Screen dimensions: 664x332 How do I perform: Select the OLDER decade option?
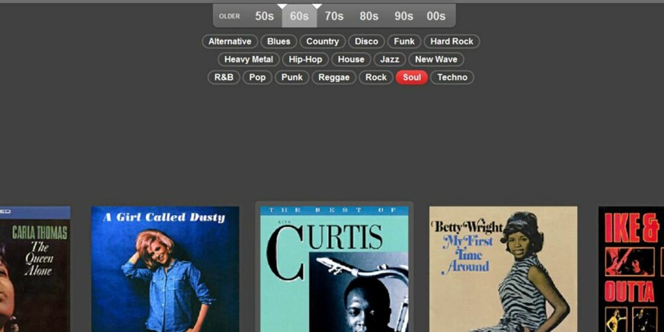point(230,17)
